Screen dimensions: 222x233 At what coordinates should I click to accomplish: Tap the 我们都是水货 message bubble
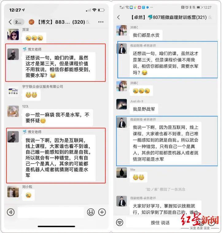146,35
